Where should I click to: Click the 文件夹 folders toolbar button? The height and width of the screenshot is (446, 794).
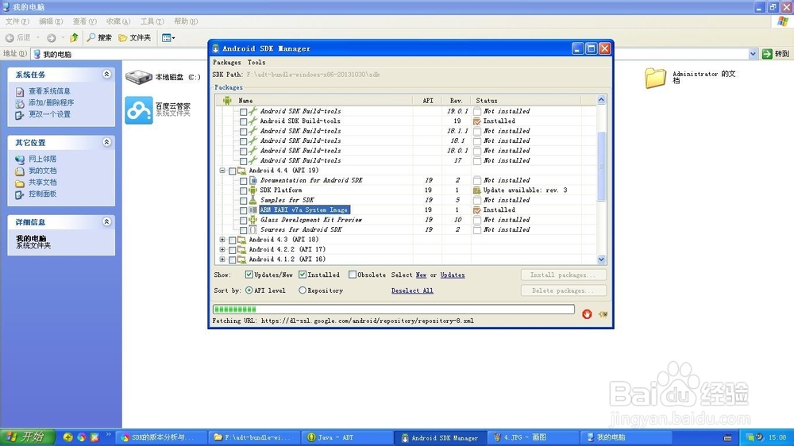pyautogui.click(x=134, y=37)
